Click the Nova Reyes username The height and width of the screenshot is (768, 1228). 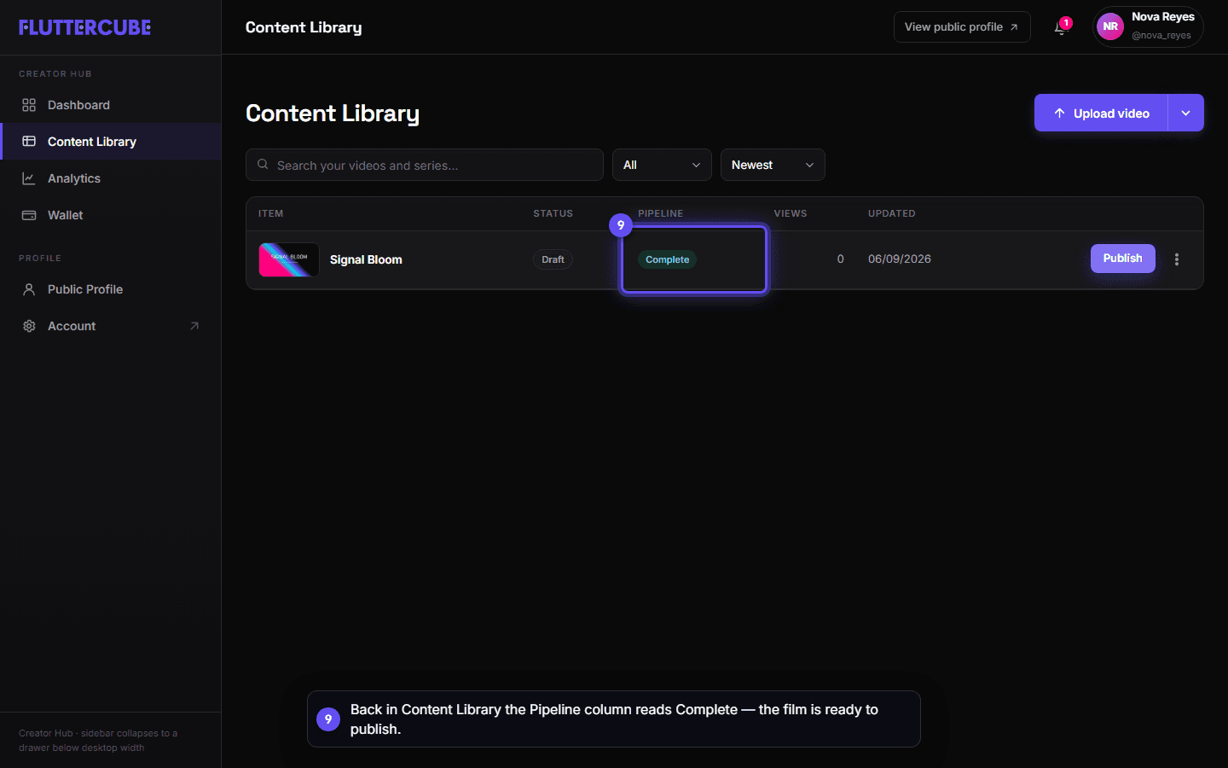pyautogui.click(x=1162, y=17)
